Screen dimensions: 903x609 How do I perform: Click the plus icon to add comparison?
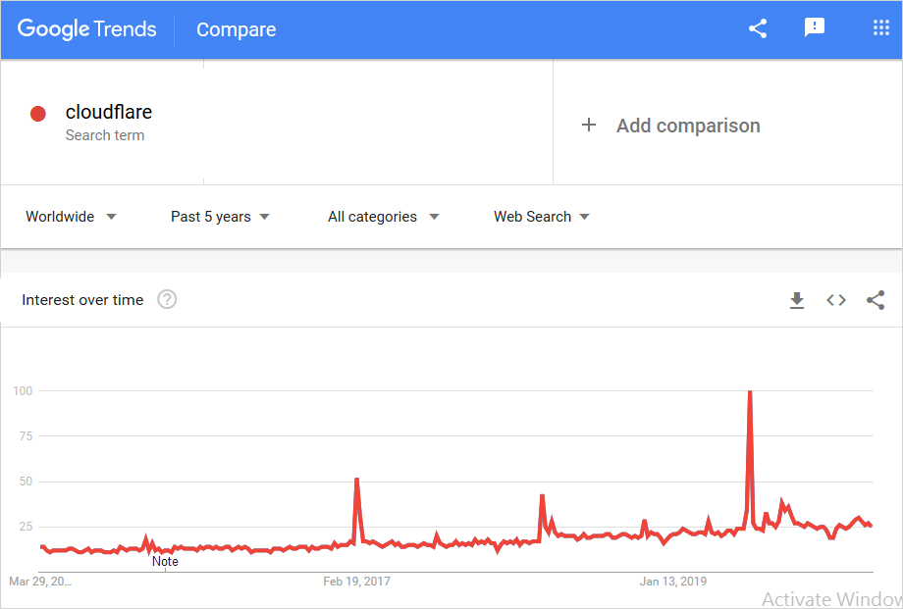[589, 125]
